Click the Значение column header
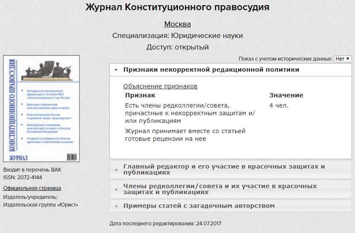 [x=286, y=95]
